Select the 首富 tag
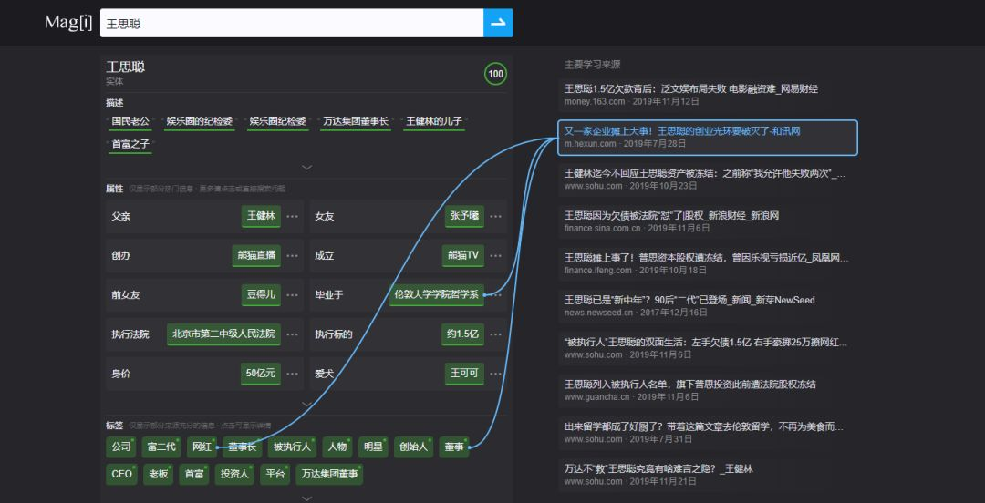This screenshot has width=985, height=503. (194, 474)
